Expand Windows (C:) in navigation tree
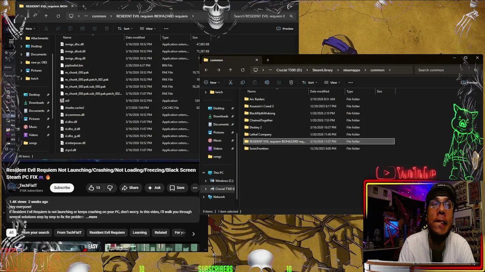Image resolution: width=485 pixels, height=272 pixels. pos(206,181)
